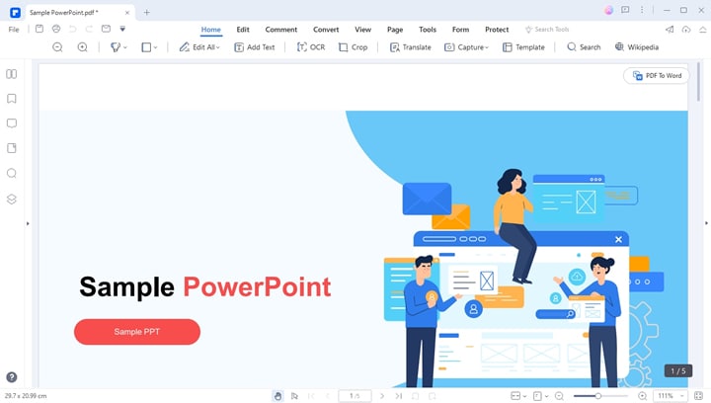711x403 pixels.
Task: Run the OCR tool
Action: [x=311, y=47]
